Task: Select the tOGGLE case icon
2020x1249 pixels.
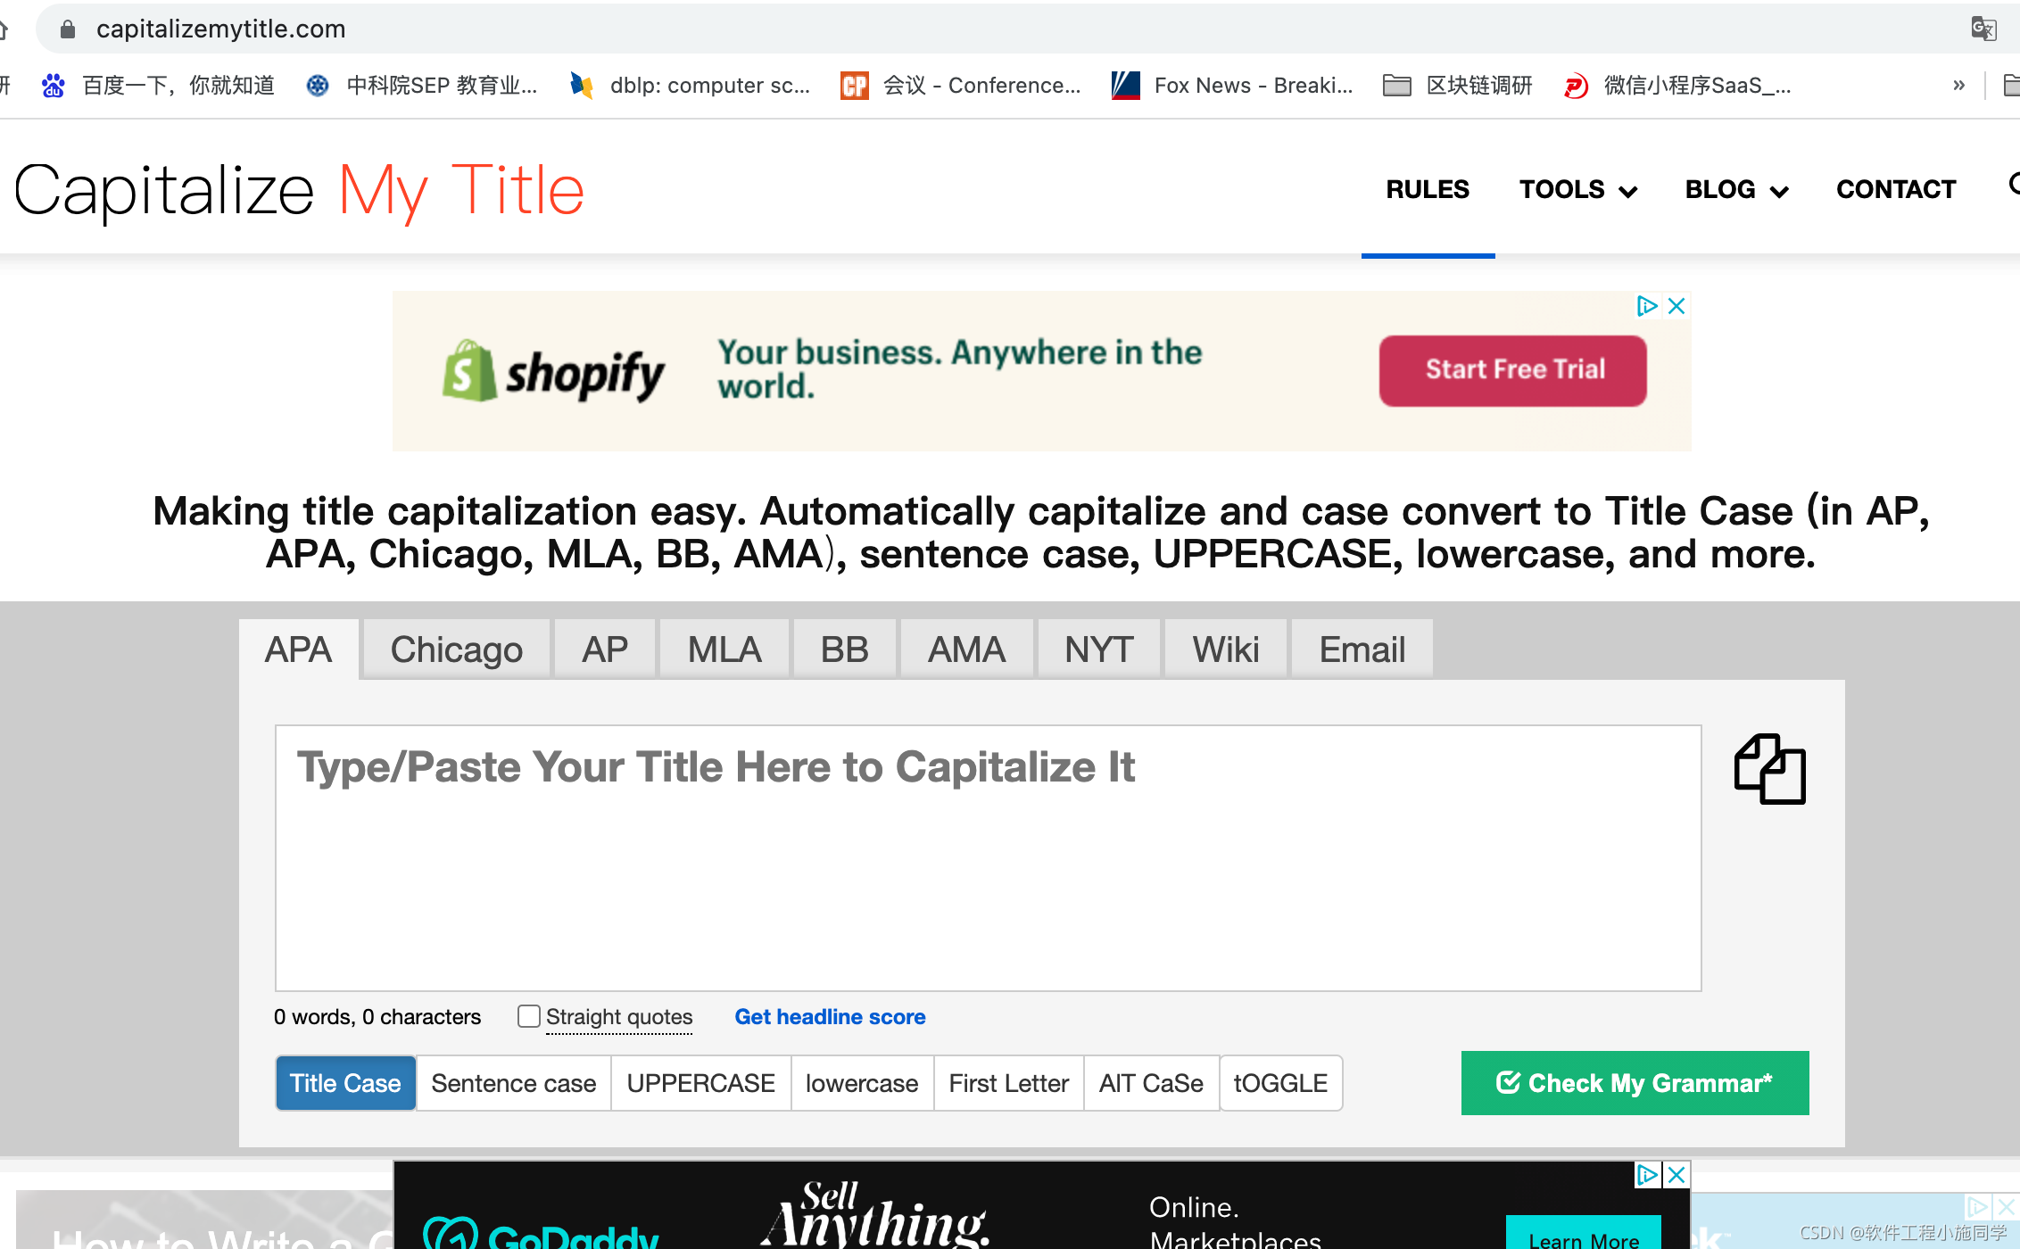Action: pos(1281,1081)
